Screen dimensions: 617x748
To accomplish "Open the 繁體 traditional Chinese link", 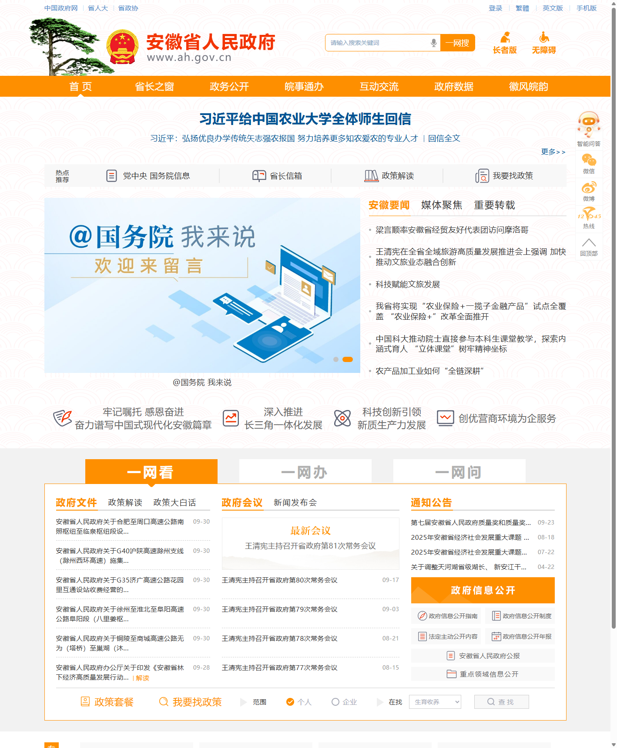I will 522,8.
